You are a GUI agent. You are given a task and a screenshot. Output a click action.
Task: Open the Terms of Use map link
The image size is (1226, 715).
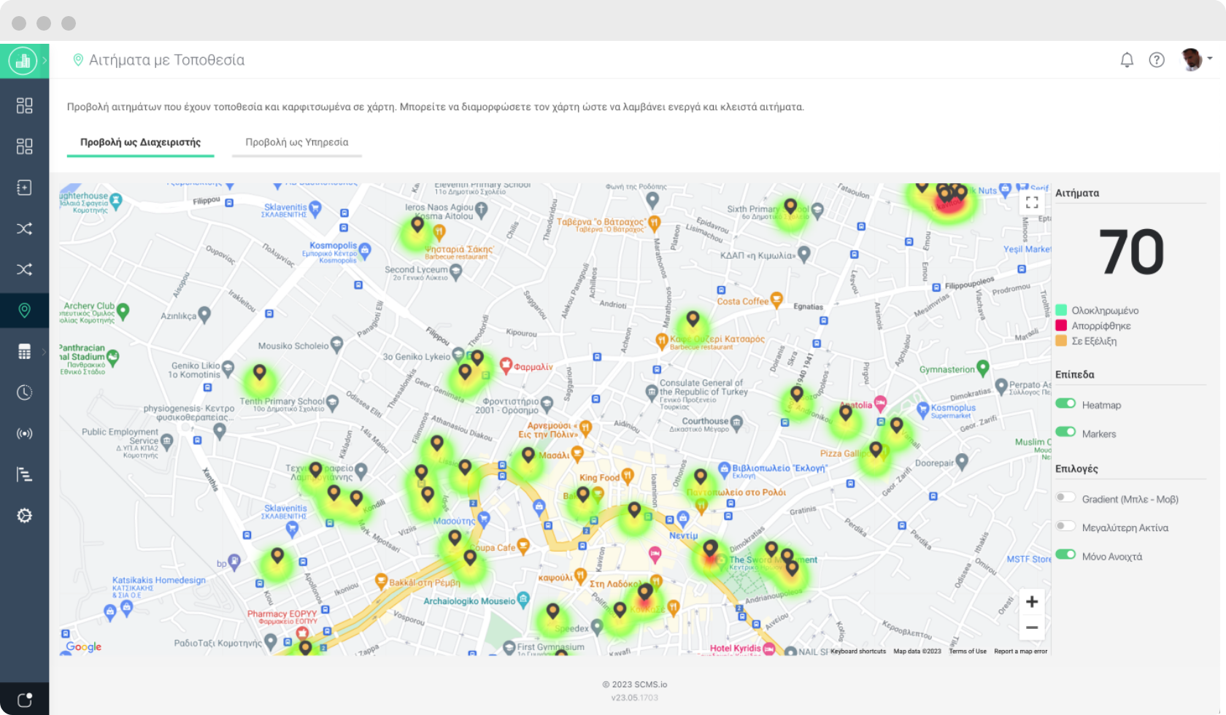point(967,652)
